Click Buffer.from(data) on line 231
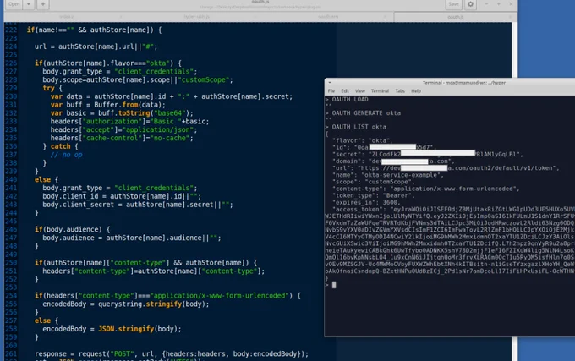 click(129, 105)
